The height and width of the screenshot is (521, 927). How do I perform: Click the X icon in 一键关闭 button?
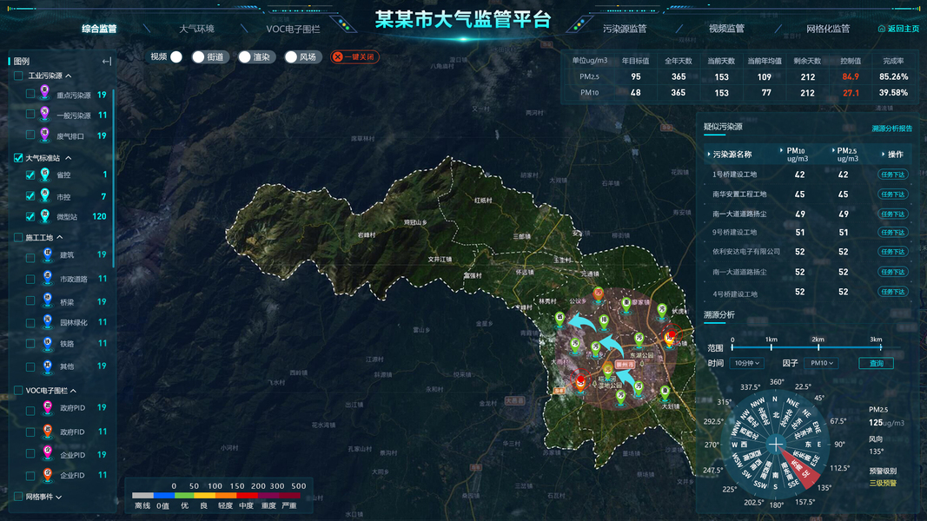coord(338,56)
